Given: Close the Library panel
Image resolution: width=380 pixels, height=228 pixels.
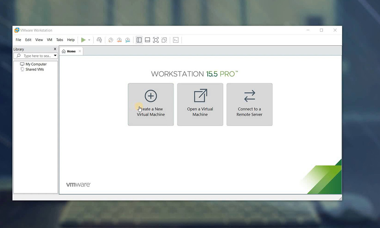Looking at the screenshot, I should click(x=55, y=49).
